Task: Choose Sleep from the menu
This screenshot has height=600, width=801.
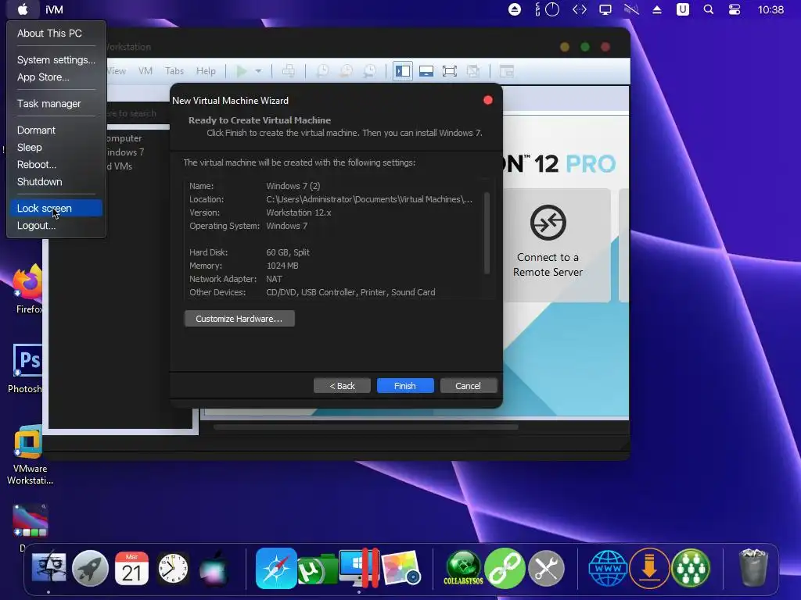Action: pos(30,148)
